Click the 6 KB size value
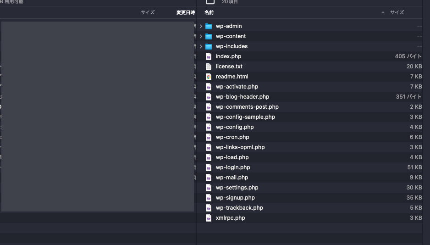 pos(416,137)
